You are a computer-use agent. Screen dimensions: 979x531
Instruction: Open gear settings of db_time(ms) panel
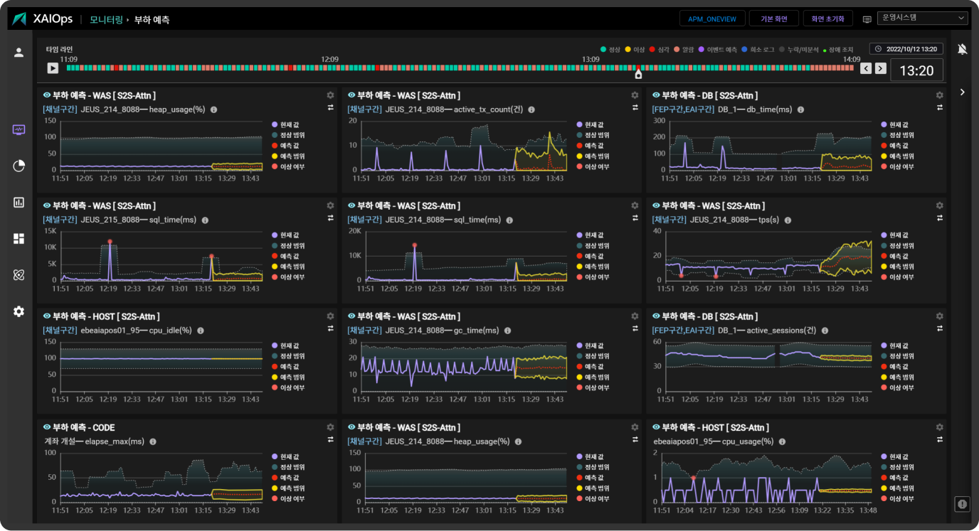pyautogui.click(x=939, y=95)
